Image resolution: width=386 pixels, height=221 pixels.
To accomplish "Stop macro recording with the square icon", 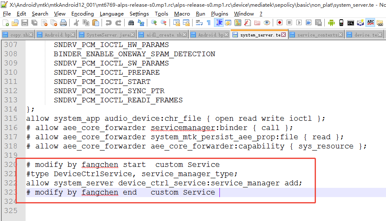I will pos(289,23).
